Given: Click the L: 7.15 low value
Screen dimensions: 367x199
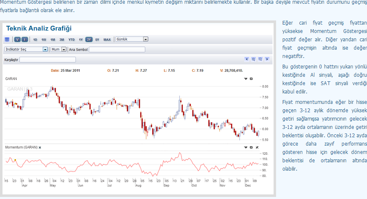Looking at the screenshot, I should (x=169, y=71).
